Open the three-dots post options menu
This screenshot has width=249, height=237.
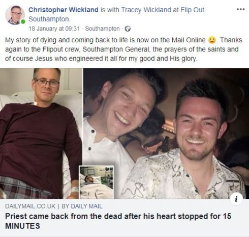click(240, 9)
